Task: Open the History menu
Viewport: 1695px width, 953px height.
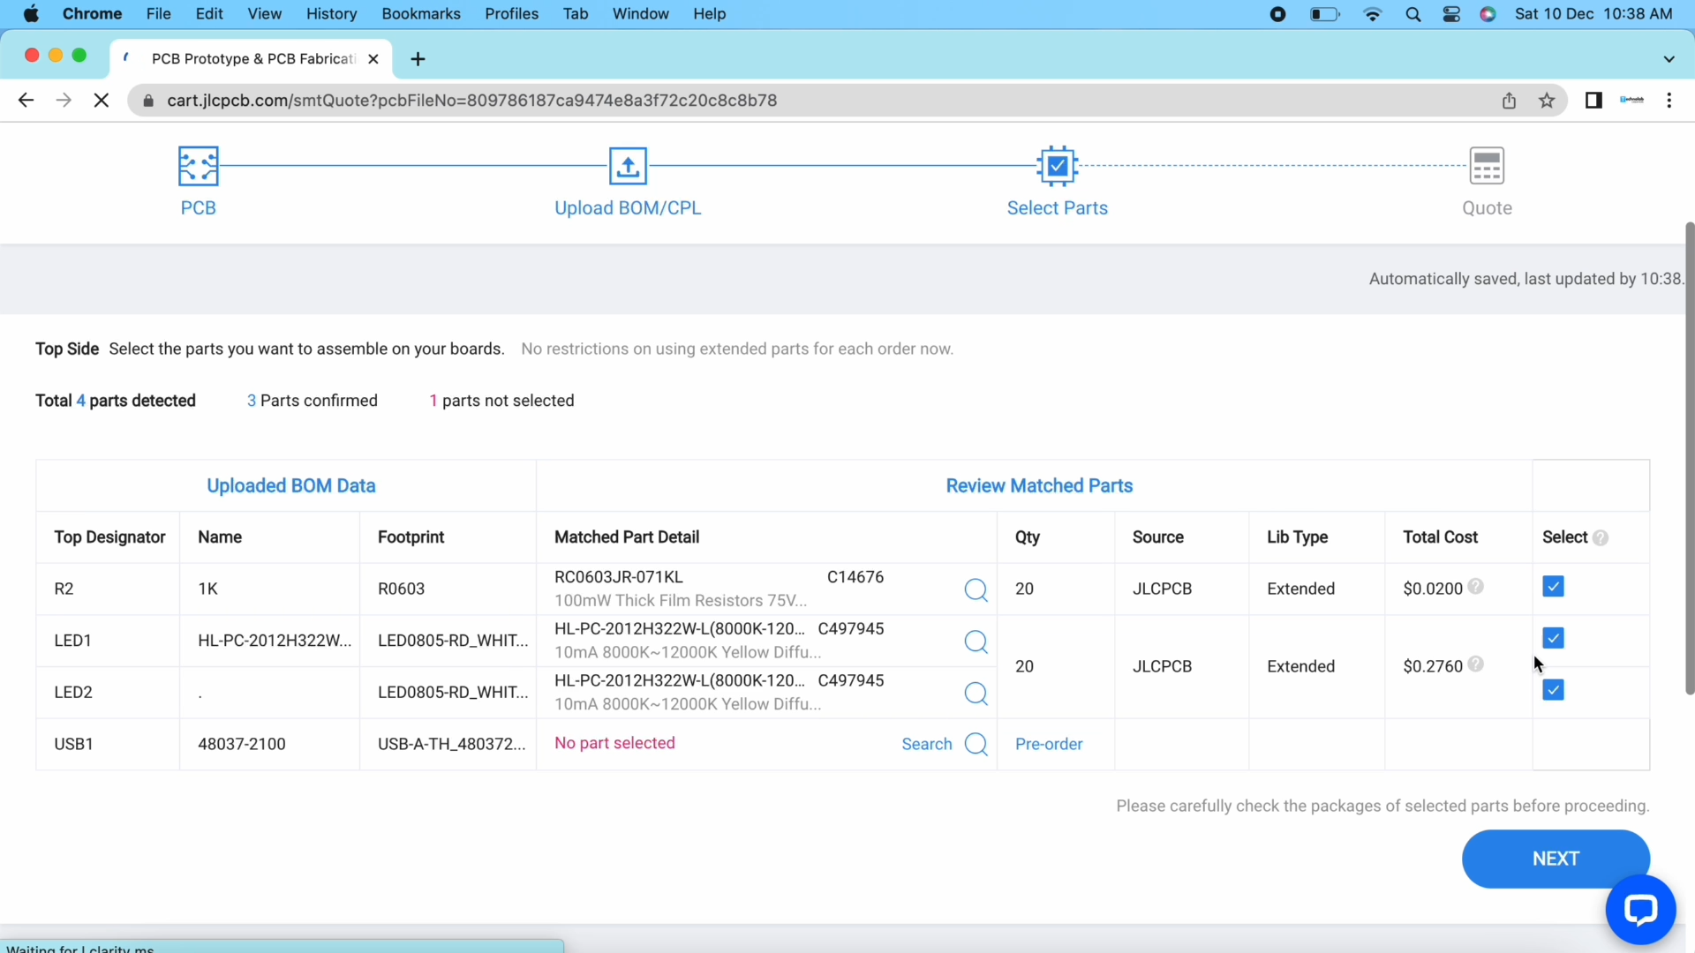Action: pyautogui.click(x=331, y=14)
